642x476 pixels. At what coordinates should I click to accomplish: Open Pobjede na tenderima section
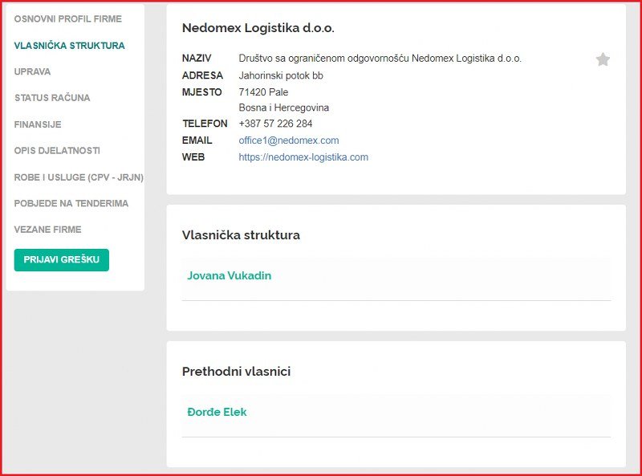(x=71, y=204)
